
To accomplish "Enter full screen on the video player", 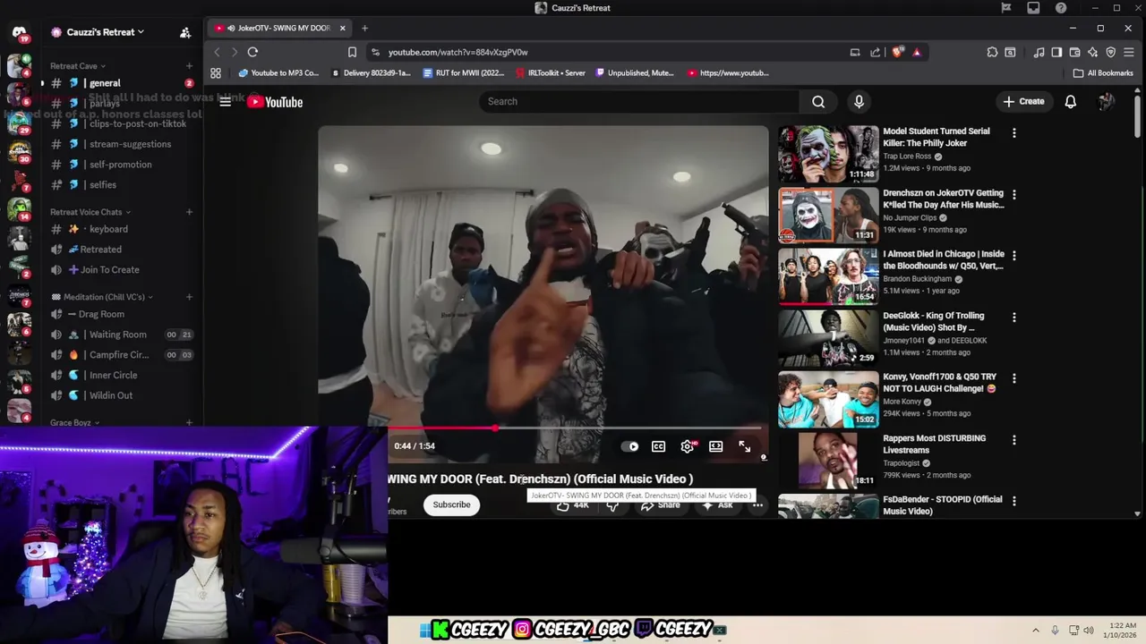I will [x=744, y=446].
